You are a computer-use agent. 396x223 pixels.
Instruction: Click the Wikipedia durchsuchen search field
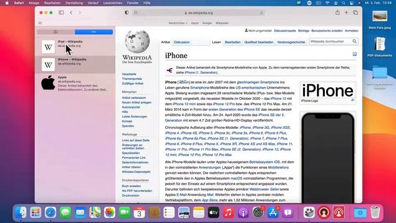point(330,42)
